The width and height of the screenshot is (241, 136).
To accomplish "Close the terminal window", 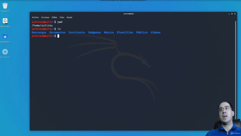I will (235, 14).
